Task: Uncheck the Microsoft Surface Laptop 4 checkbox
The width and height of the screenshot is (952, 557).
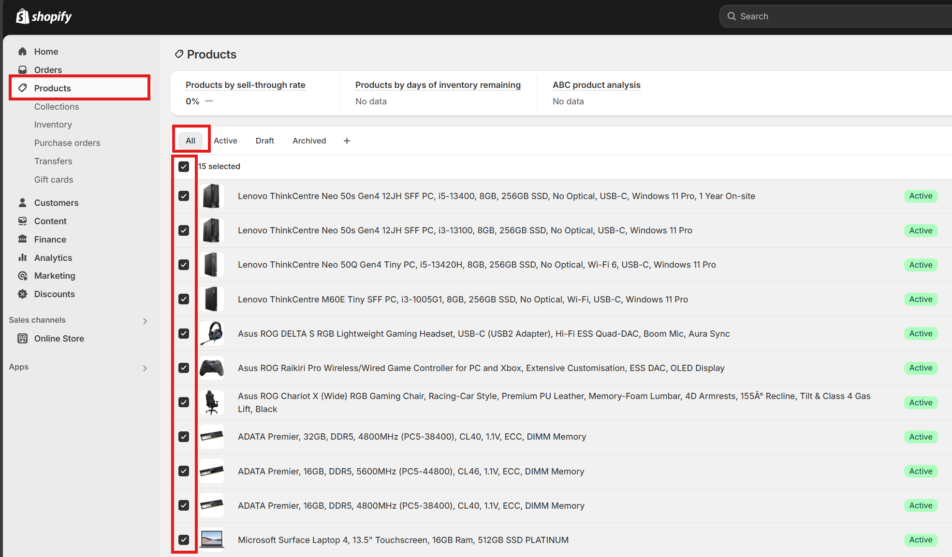Action: point(184,540)
